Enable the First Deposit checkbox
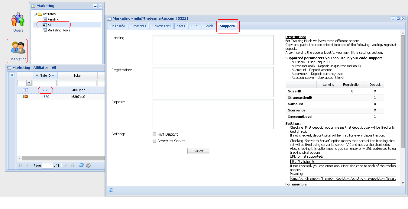 (x=154, y=134)
